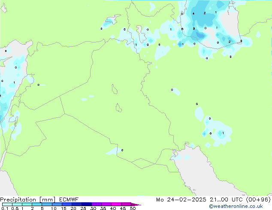Click the 45–50 mm legend swatch
Viewport: 272px width, 210px height.
coord(126,204)
